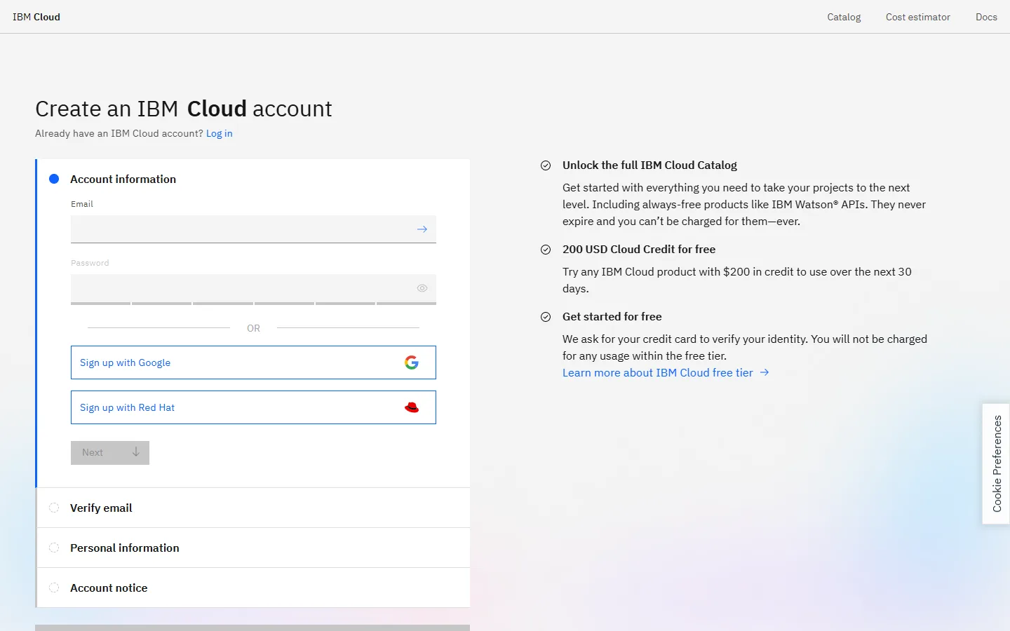Select the Personal information step circle
The height and width of the screenshot is (631, 1010).
[54, 548]
